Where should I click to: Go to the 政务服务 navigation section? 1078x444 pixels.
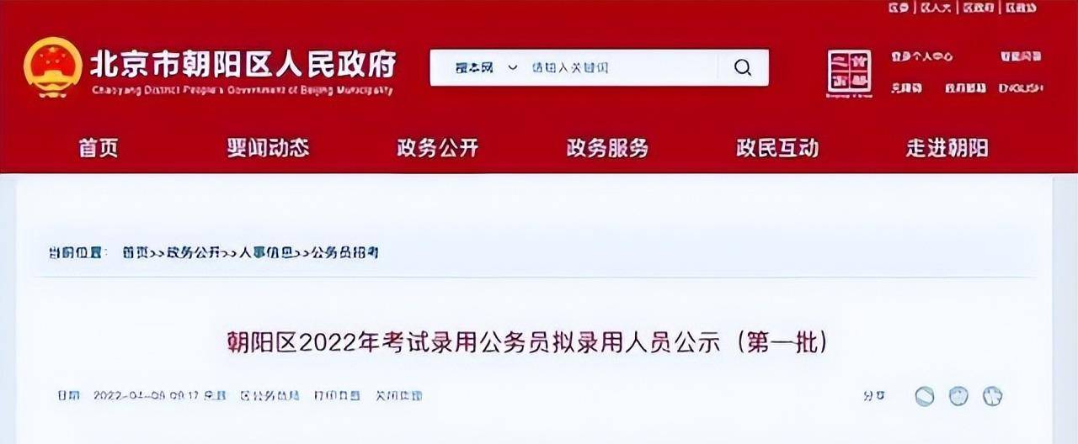coord(607,148)
